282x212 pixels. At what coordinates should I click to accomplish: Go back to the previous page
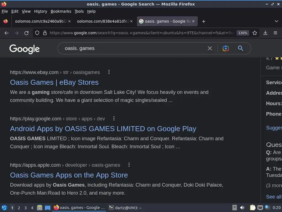(7, 33)
